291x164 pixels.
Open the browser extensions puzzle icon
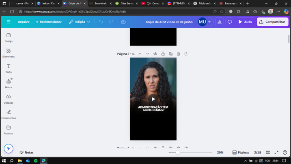pyautogui.click(x=239, y=11)
